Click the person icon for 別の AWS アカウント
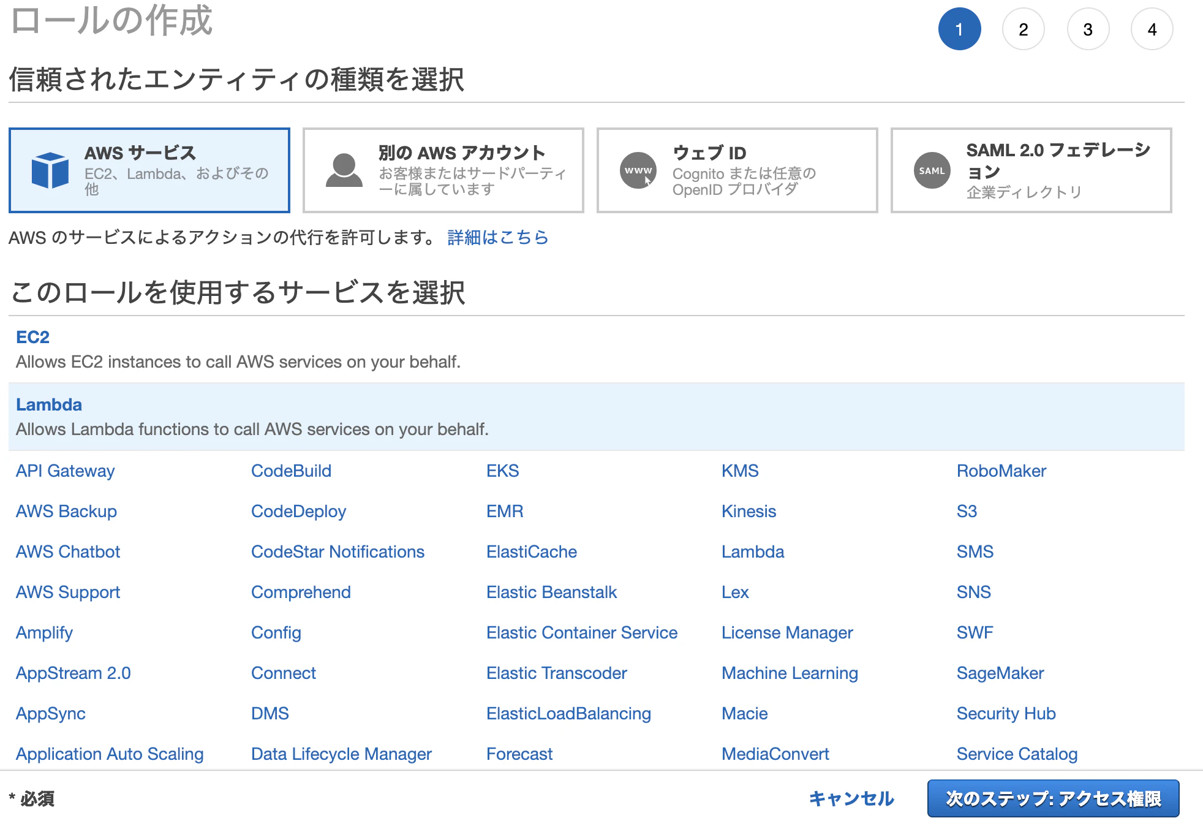The width and height of the screenshot is (1203, 826). coord(345,170)
